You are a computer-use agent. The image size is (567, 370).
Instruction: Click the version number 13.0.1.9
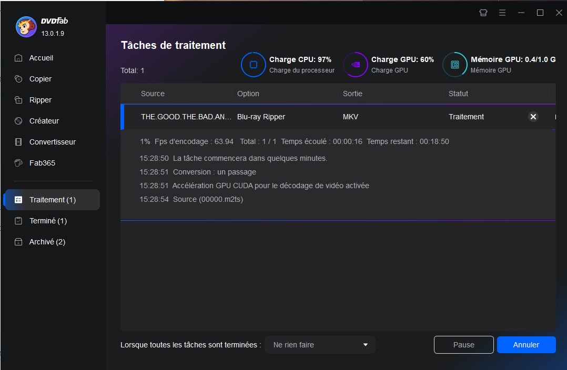53,34
